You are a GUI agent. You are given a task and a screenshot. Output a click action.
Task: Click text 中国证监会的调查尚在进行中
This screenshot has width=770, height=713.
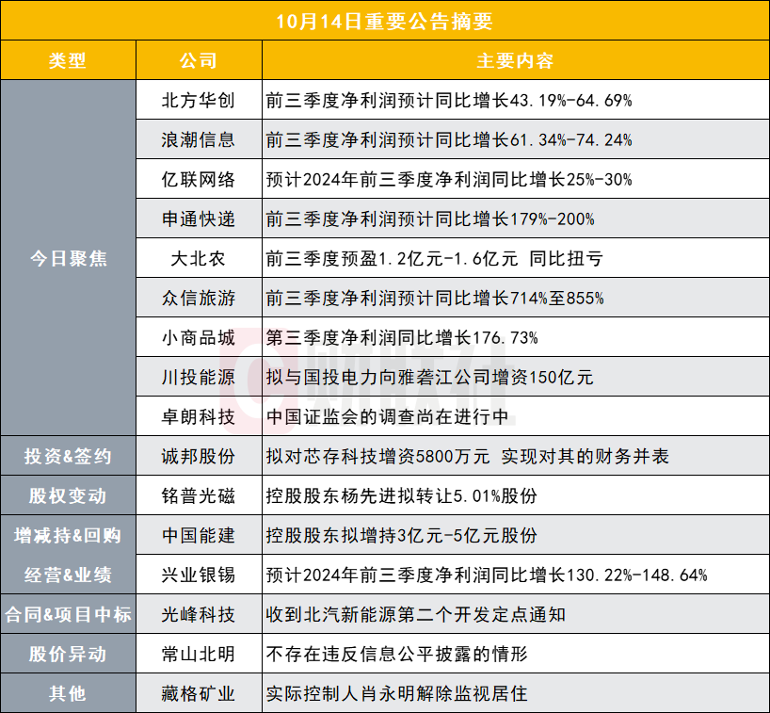[x=388, y=416]
